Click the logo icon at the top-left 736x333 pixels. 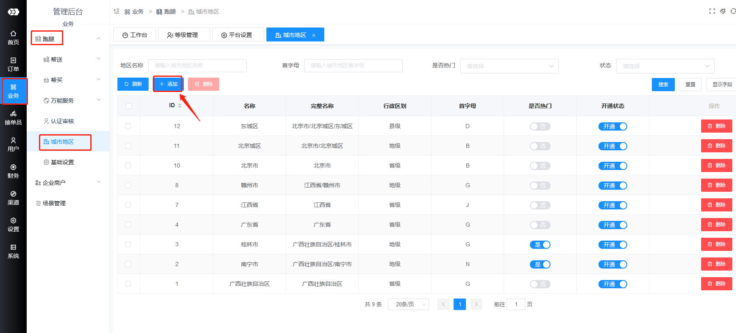13,12
